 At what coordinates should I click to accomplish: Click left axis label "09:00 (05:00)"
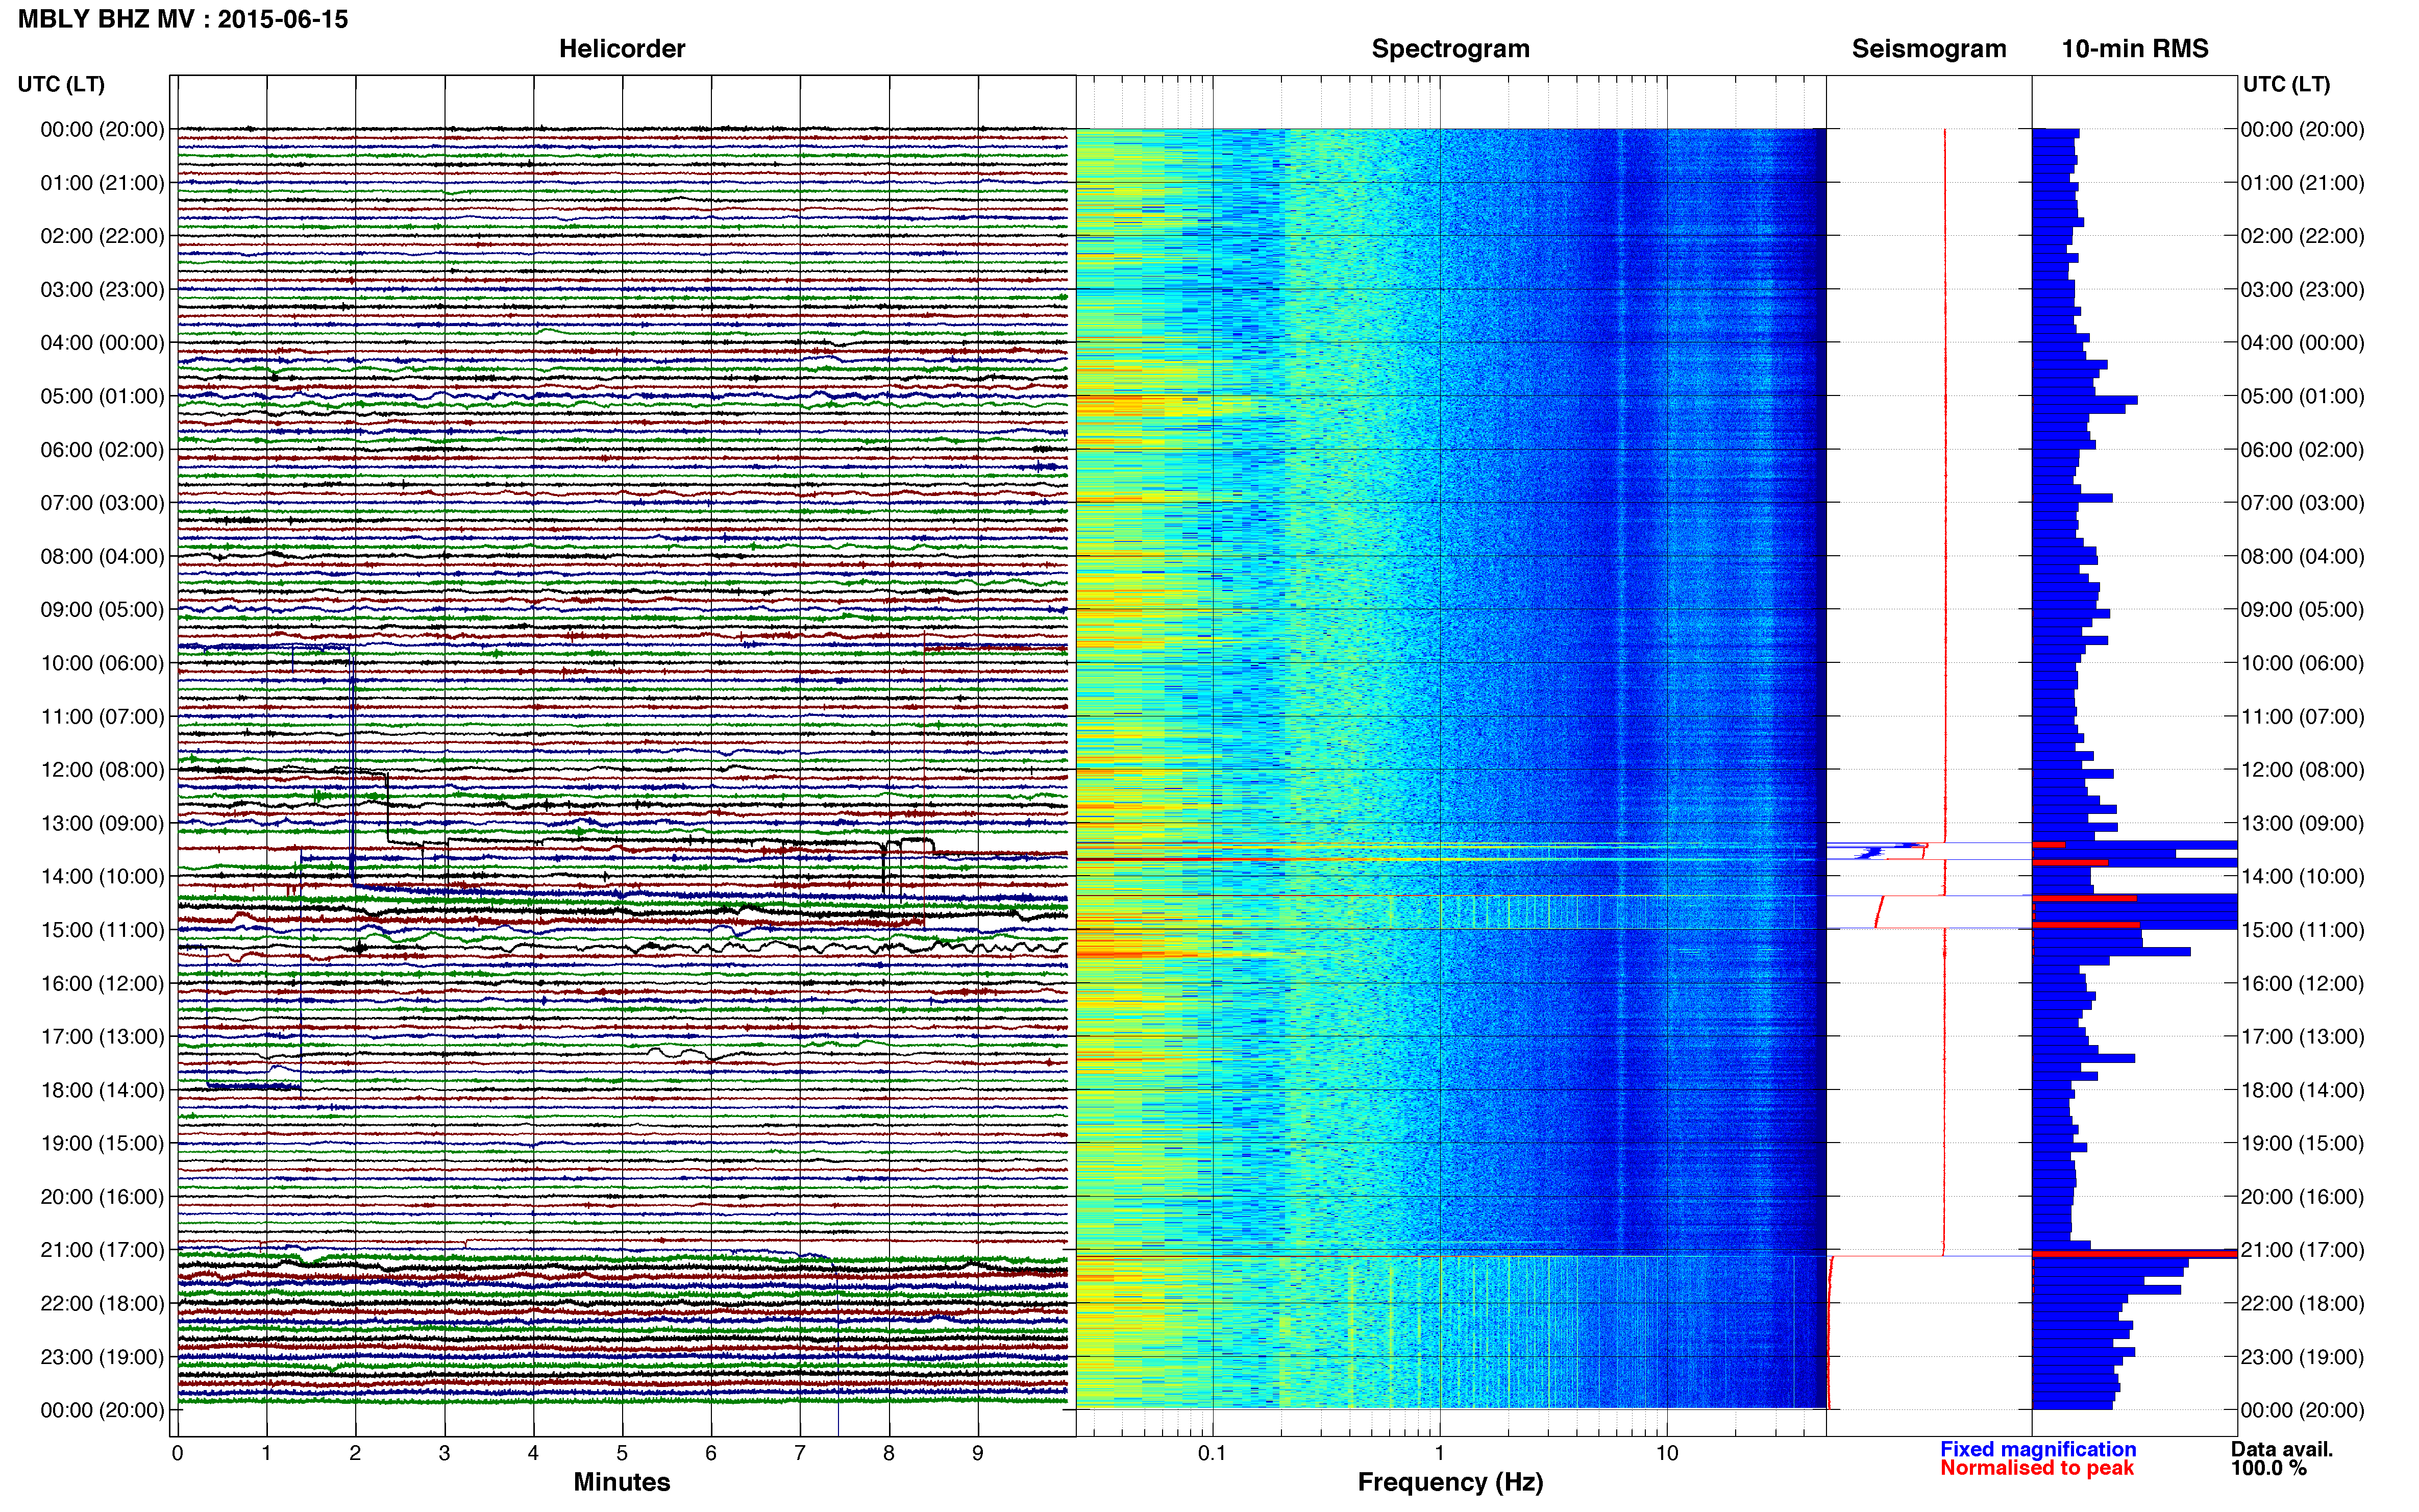click(102, 610)
